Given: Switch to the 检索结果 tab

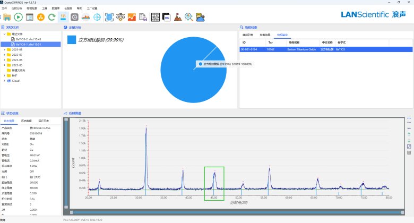Looking at the screenshot, I should 265,35.
